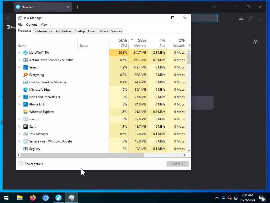
Task: Click the Desktop Window Manager icon
Action: (x=26, y=82)
